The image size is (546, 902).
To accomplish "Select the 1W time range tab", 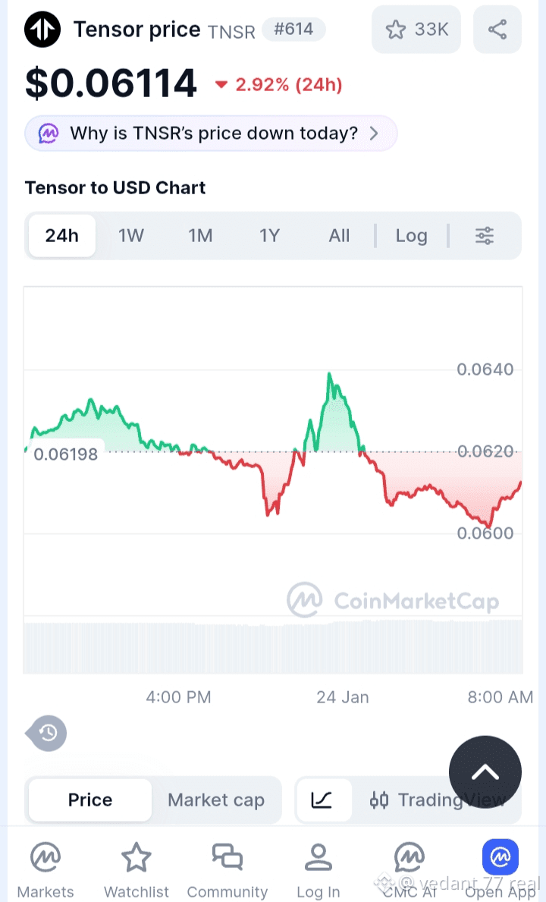I will (x=131, y=236).
